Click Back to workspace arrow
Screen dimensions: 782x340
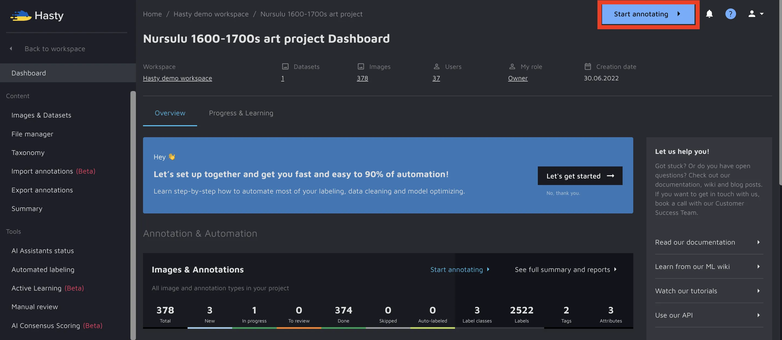coord(11,49)
